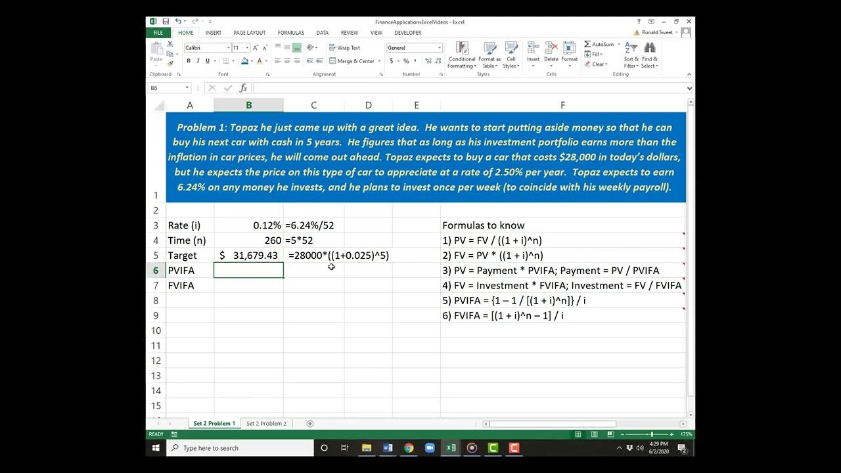
Task: Switch to the PAGE LAYOUT ribbon tab
Action: point(250,32)
